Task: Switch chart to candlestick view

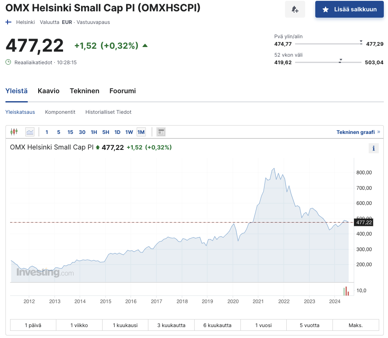Action: click(14, 132)
